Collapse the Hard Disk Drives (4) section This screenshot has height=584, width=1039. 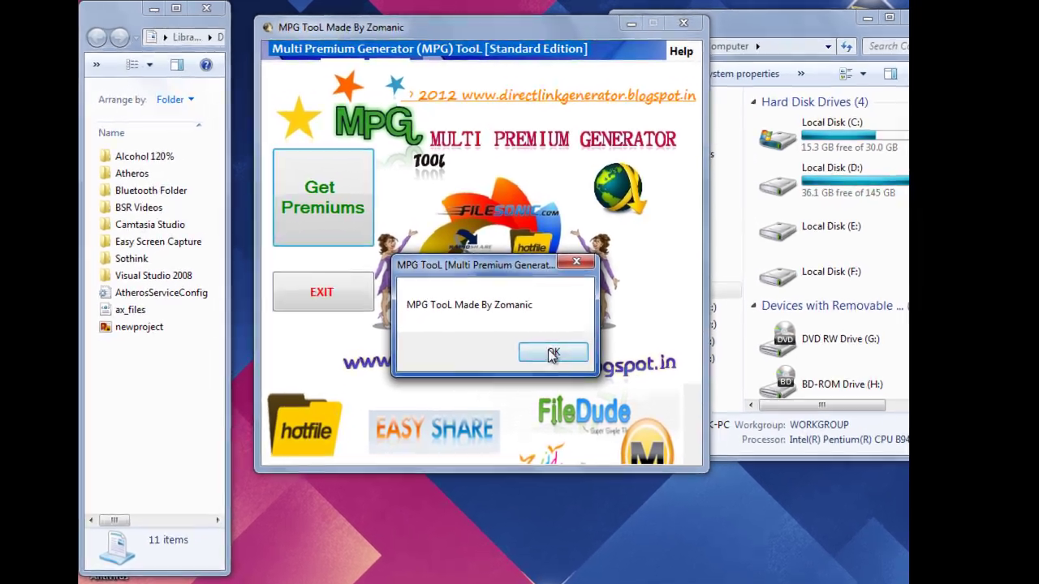click(753, 101)
